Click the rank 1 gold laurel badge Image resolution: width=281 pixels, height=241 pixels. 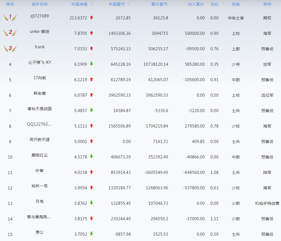10,17
